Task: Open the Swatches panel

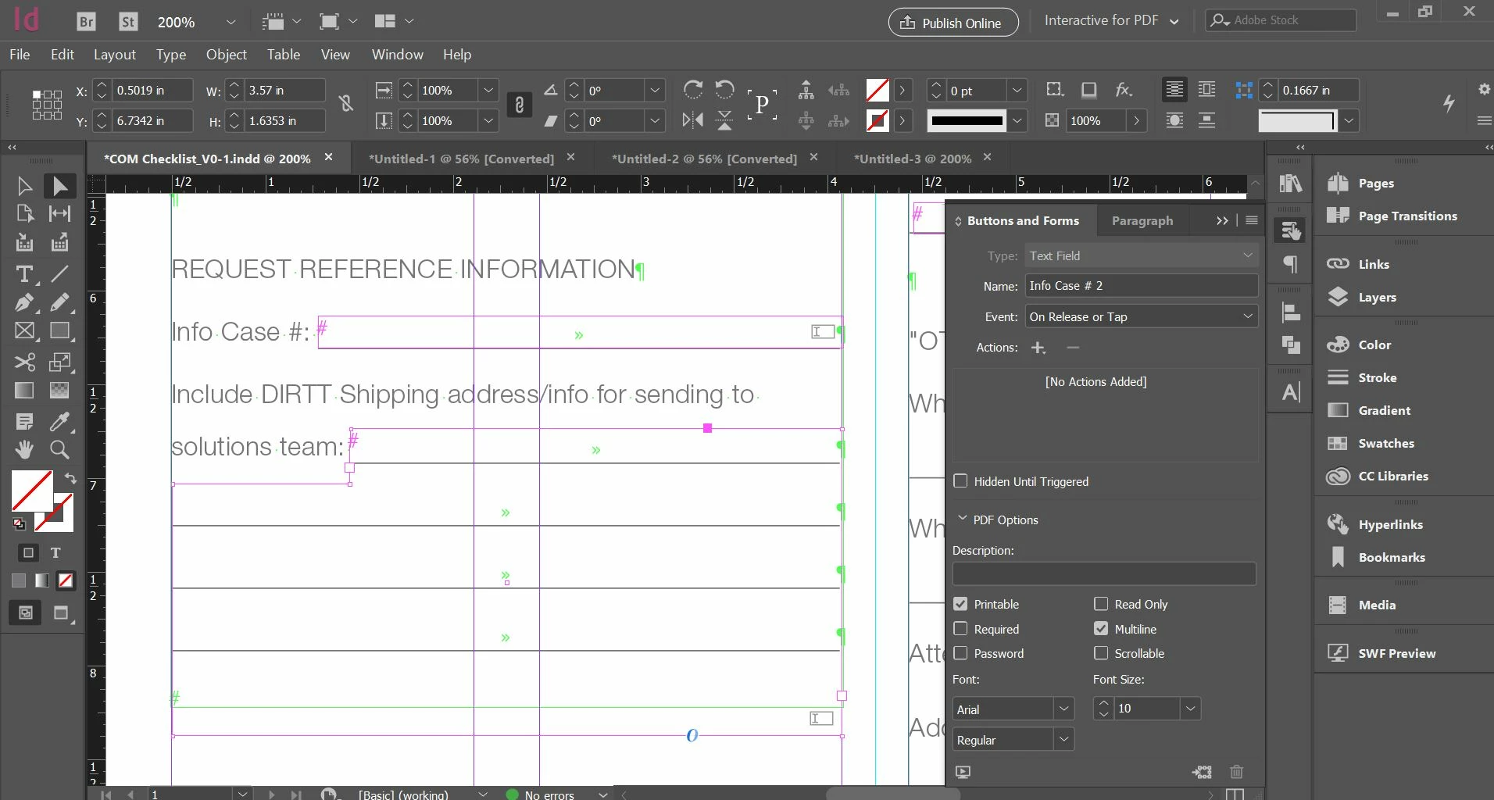Action: point(1371,443)
